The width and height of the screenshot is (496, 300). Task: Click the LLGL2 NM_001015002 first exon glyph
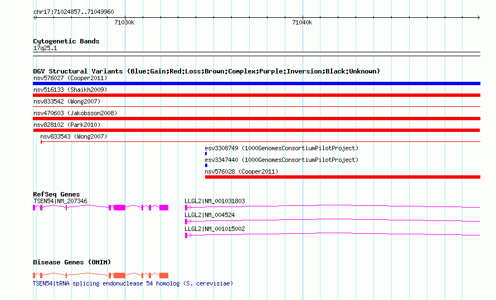pos(186,235)
